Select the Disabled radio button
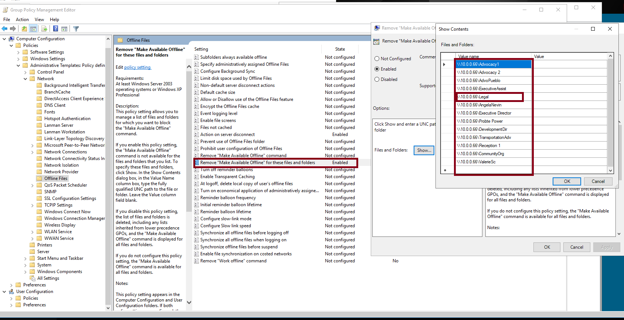Screen dimensions: 624x320 377,79
